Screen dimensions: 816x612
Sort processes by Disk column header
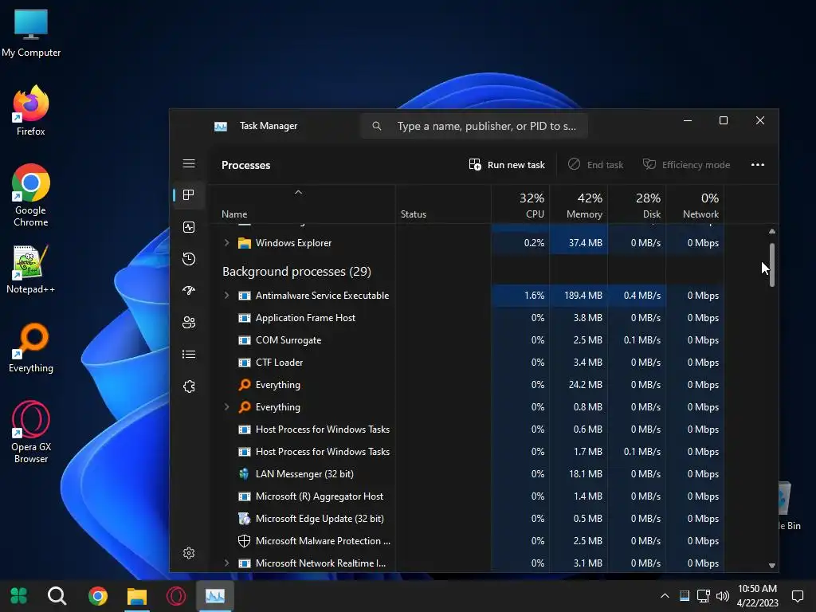637,206
